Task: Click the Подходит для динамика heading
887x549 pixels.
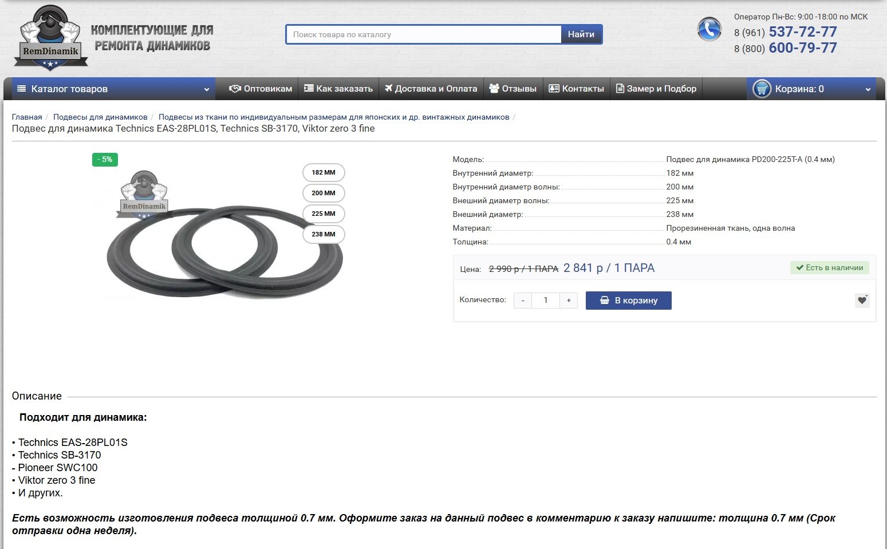Action: [x=83, y=417]
